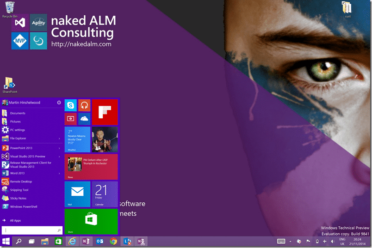Viewport: 372px width, 248px height.
Task: Launch Snipping Tool from Start menu
Action: click(31, 190)
